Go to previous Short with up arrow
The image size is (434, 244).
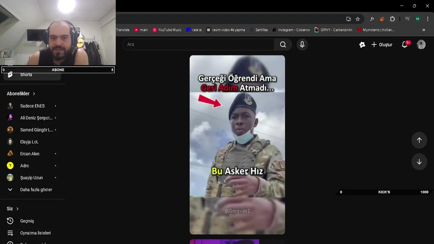[419, 140]
